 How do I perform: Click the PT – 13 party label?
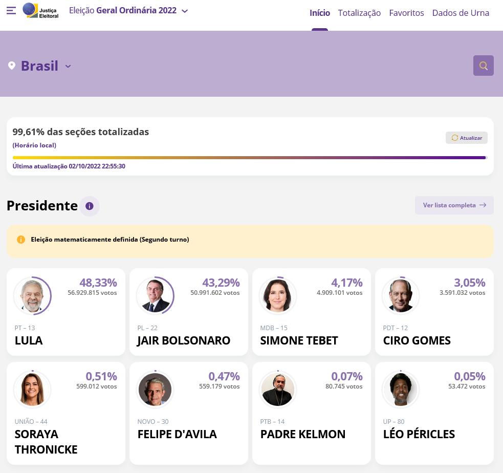tap(25, 328)
